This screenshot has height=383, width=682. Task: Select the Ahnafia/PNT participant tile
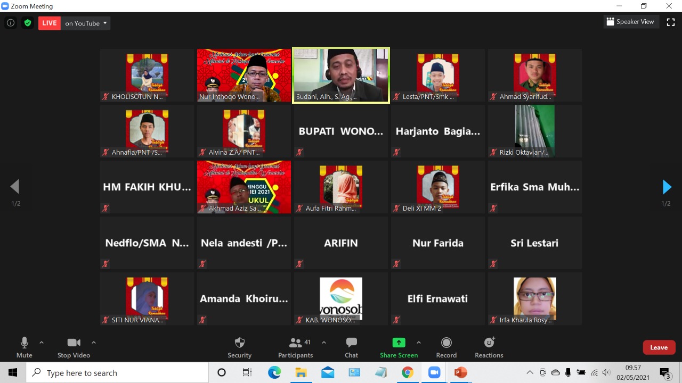pyautogui.click(x=147, y=131)
